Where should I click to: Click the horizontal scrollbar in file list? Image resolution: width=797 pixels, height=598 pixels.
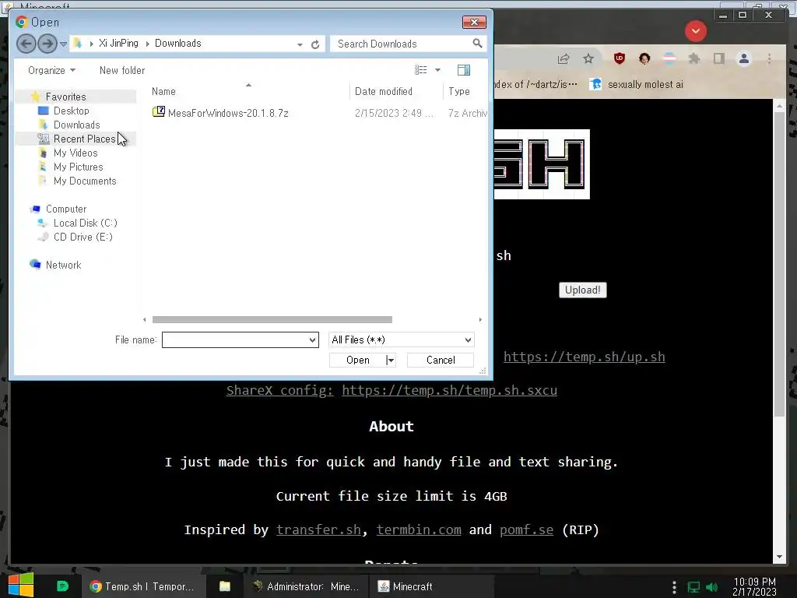coord(272,319)
